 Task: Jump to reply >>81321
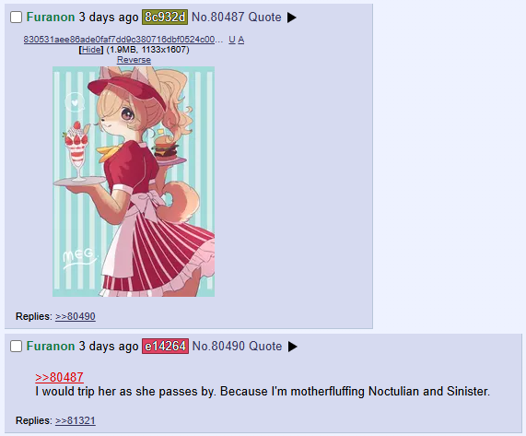pyautogui.click(x=76, y=420)
